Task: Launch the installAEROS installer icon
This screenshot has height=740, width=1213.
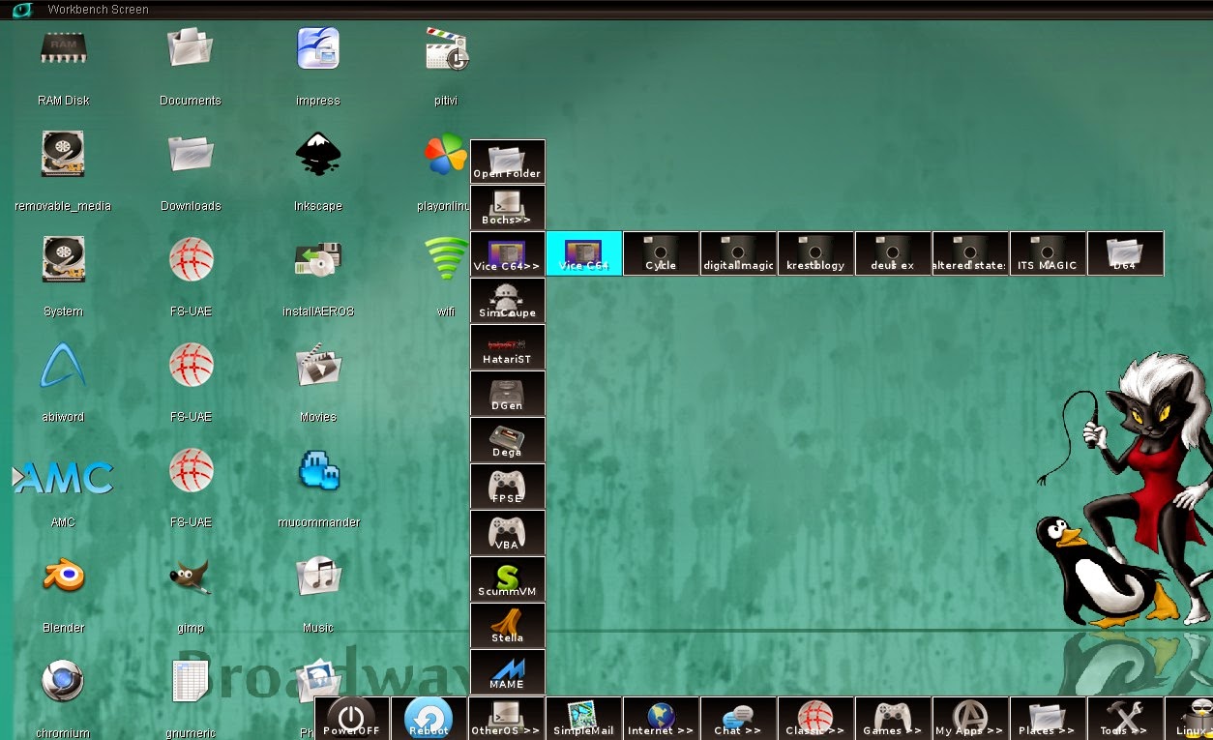Action: (317, 259)
